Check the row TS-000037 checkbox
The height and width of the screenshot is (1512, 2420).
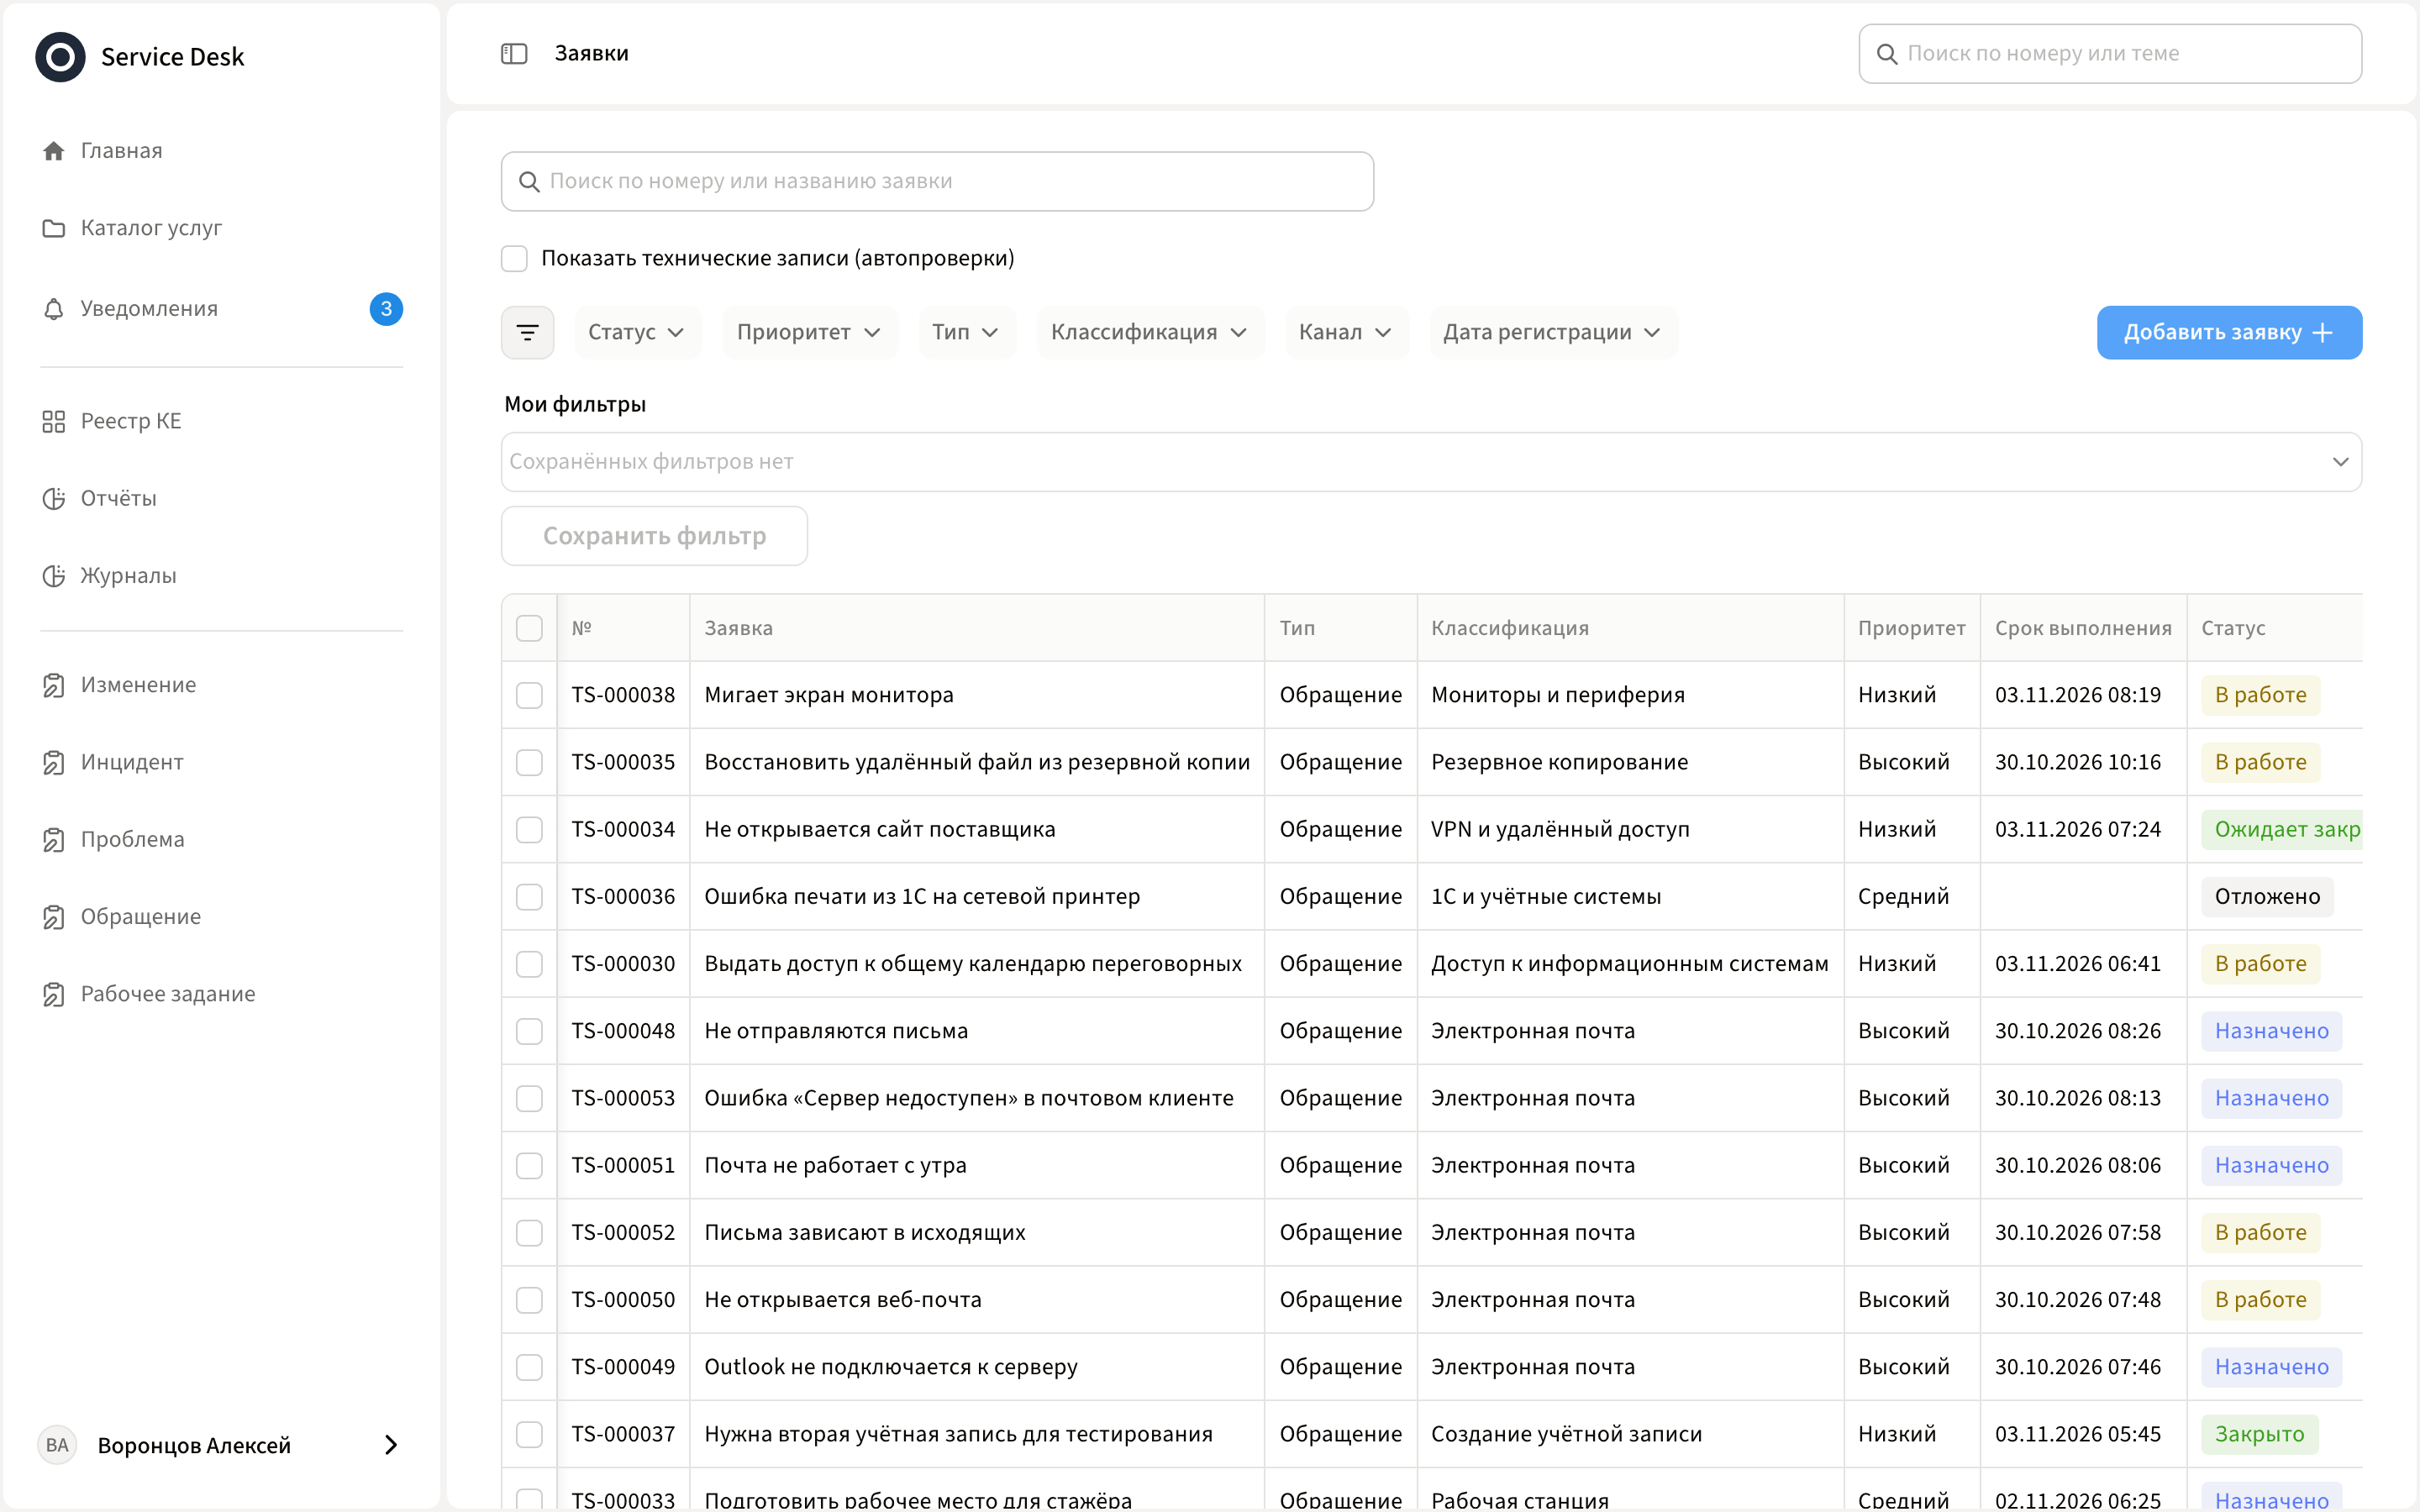[529, 1434]
